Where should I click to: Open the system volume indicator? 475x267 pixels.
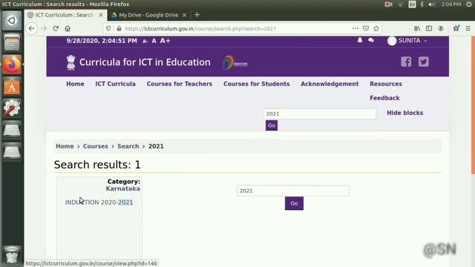431,4
